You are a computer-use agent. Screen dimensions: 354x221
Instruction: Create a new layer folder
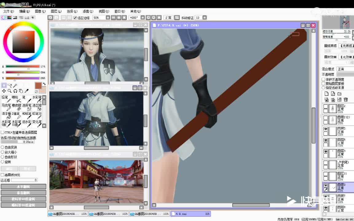click(339, 94)
